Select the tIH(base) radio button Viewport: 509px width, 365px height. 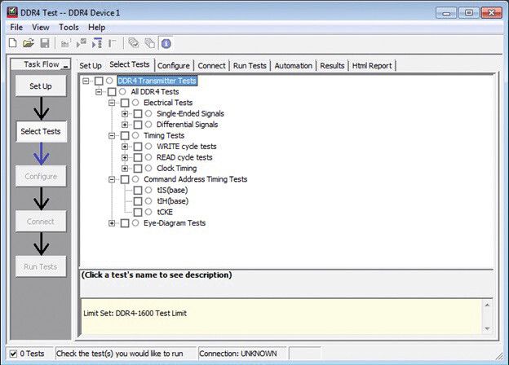(148, 201)
